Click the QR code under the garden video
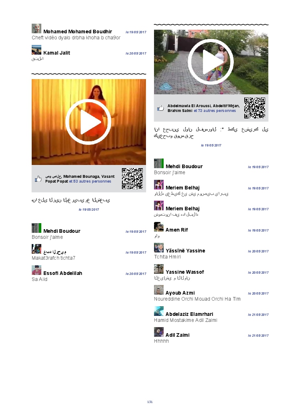300x411 pixels. click(x=255, y=108)
